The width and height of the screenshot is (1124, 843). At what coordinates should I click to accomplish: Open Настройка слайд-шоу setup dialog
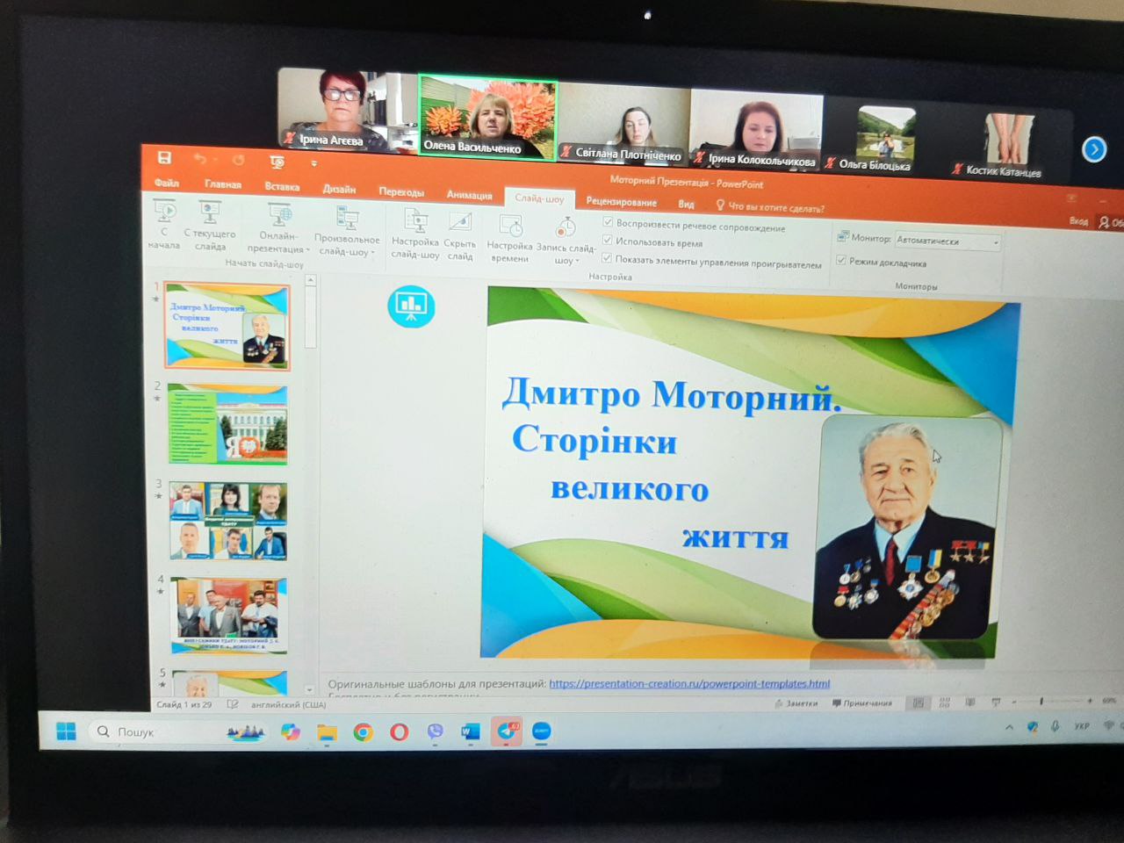[415, 234]
